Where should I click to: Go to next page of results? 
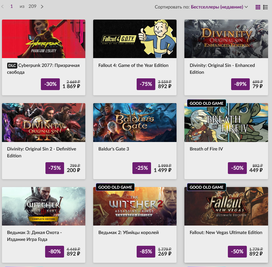[42, 7]
